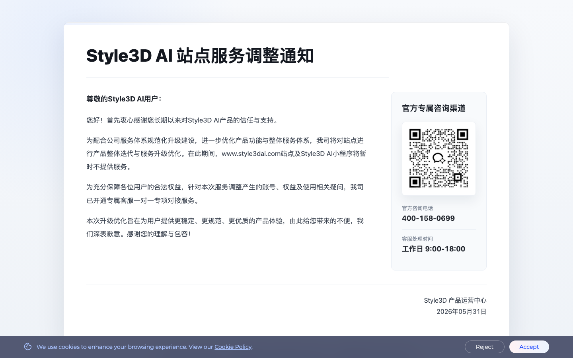Click the date '2026年05月31日'
This screenshot has width=573, height=358.
point(462,311)
